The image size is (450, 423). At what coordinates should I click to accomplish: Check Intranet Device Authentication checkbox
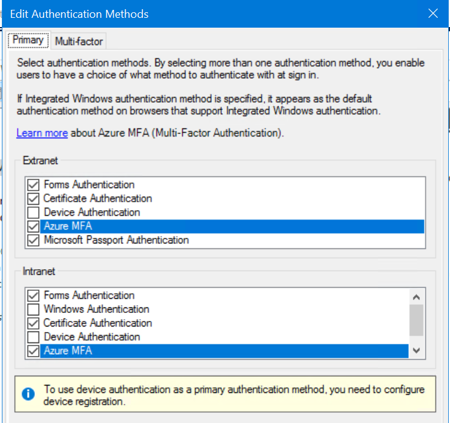[x=33, y=337]
